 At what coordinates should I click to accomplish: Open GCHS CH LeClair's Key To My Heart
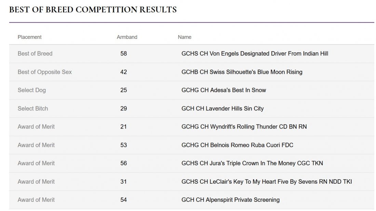(x=266, y=182)
